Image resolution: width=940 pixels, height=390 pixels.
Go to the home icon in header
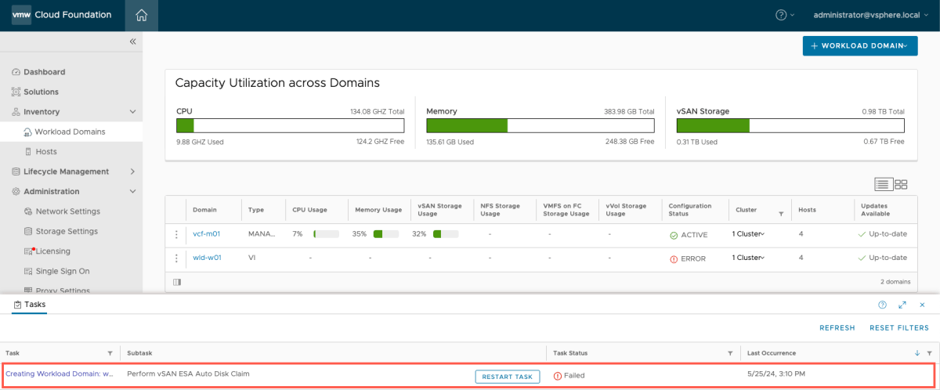pos(141,15)
